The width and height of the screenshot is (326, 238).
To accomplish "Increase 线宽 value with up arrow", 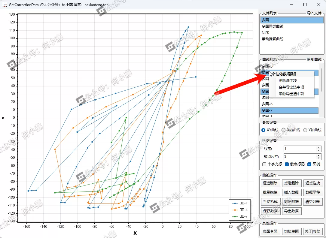I will (x=319, y=147).
